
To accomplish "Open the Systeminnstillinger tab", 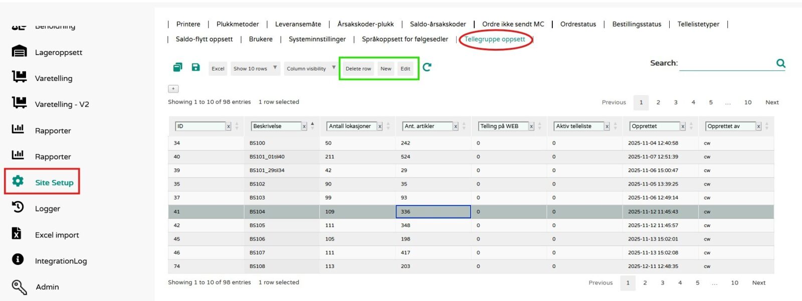I will point(317,39).
